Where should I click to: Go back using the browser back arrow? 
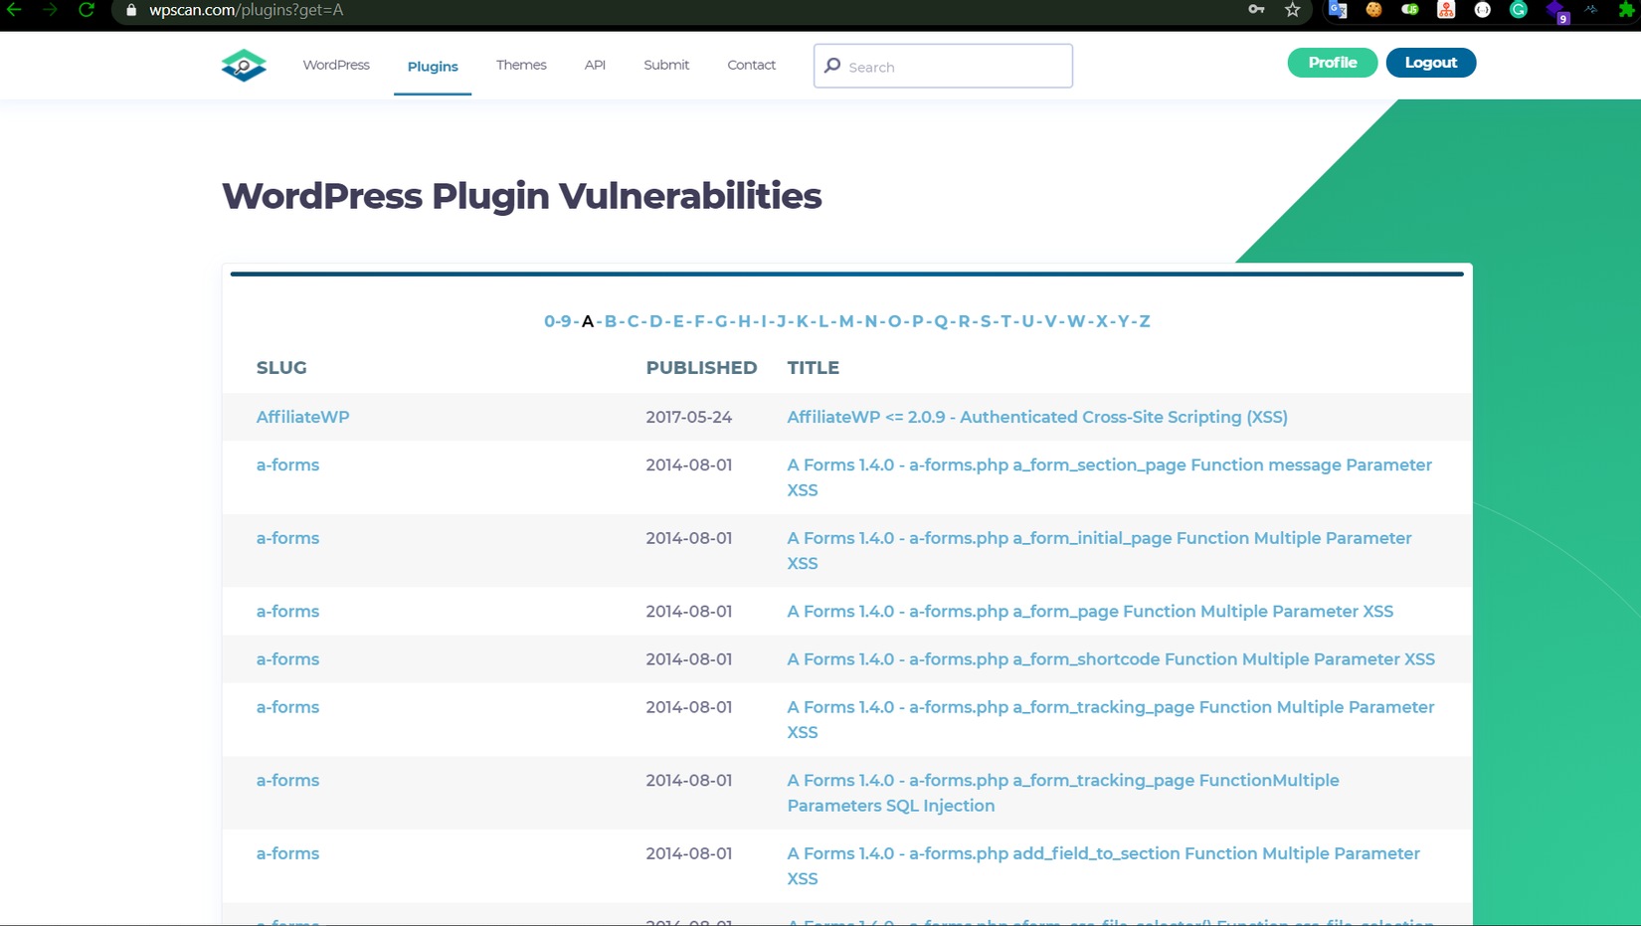(x=15, y=10)
